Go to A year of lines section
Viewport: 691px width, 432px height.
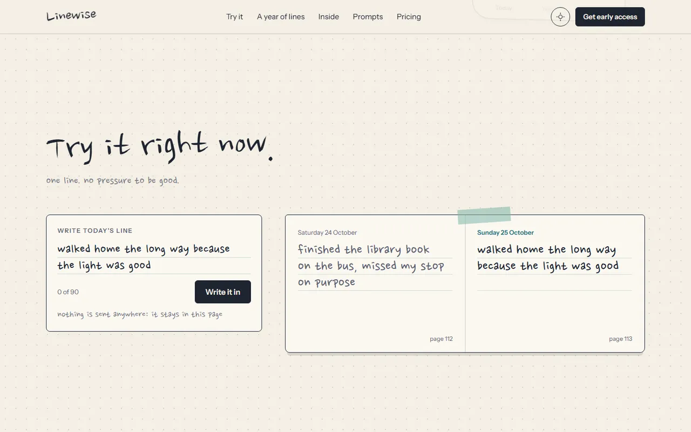click(281, 17)
